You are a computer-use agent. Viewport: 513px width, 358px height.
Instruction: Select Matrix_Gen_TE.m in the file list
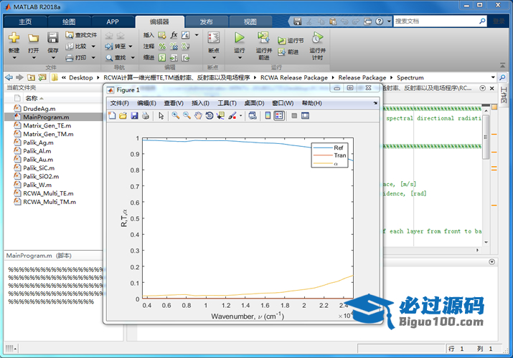tap(47, 125)
